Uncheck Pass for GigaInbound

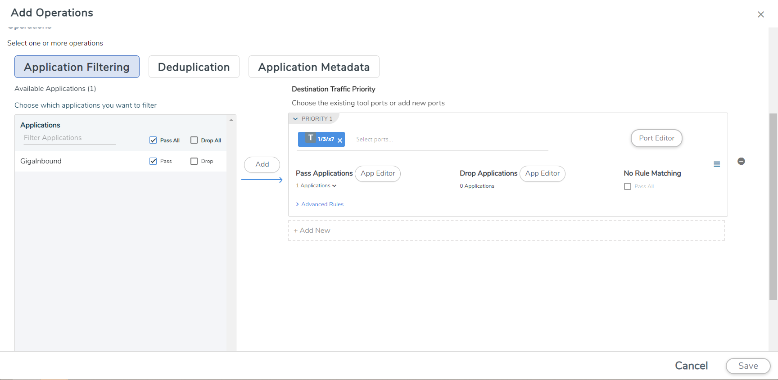point(153,161)
